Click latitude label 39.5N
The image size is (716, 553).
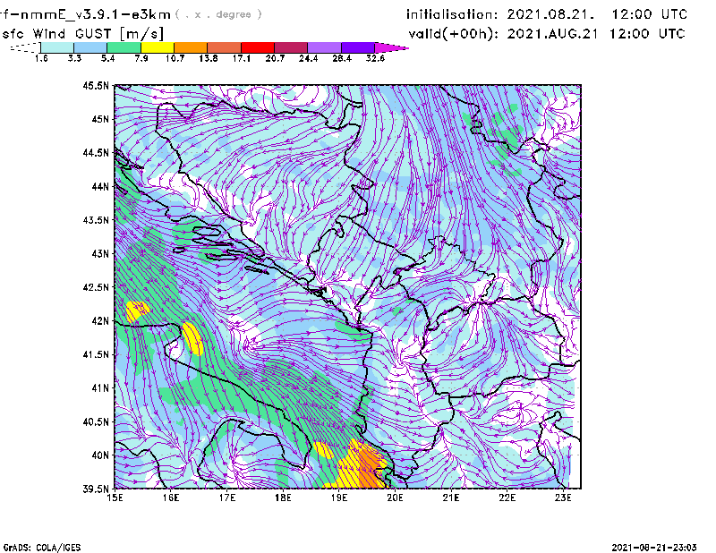click(x=96, y=489)
